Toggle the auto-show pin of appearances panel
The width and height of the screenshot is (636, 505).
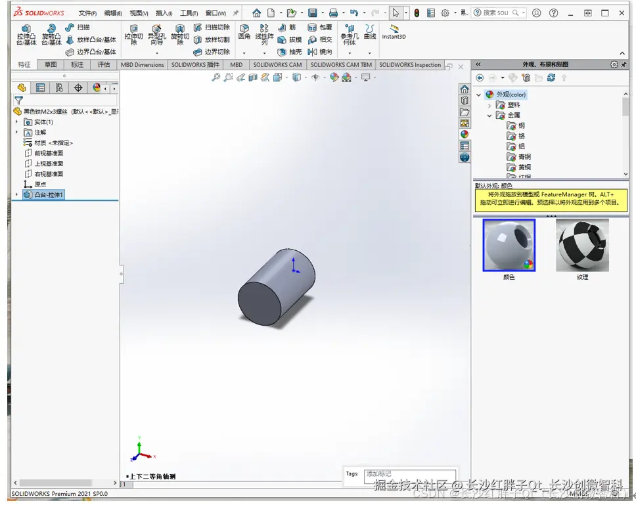pyautogui.click(x=624, y=64)
